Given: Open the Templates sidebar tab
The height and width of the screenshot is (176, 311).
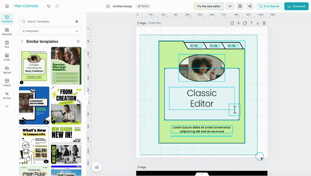Looking at the screenshot, I should coord(7,19).
